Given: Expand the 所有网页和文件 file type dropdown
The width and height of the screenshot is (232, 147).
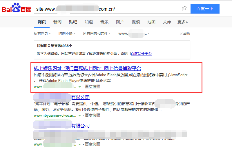Looking at the screenshot, I should (97, 34).
